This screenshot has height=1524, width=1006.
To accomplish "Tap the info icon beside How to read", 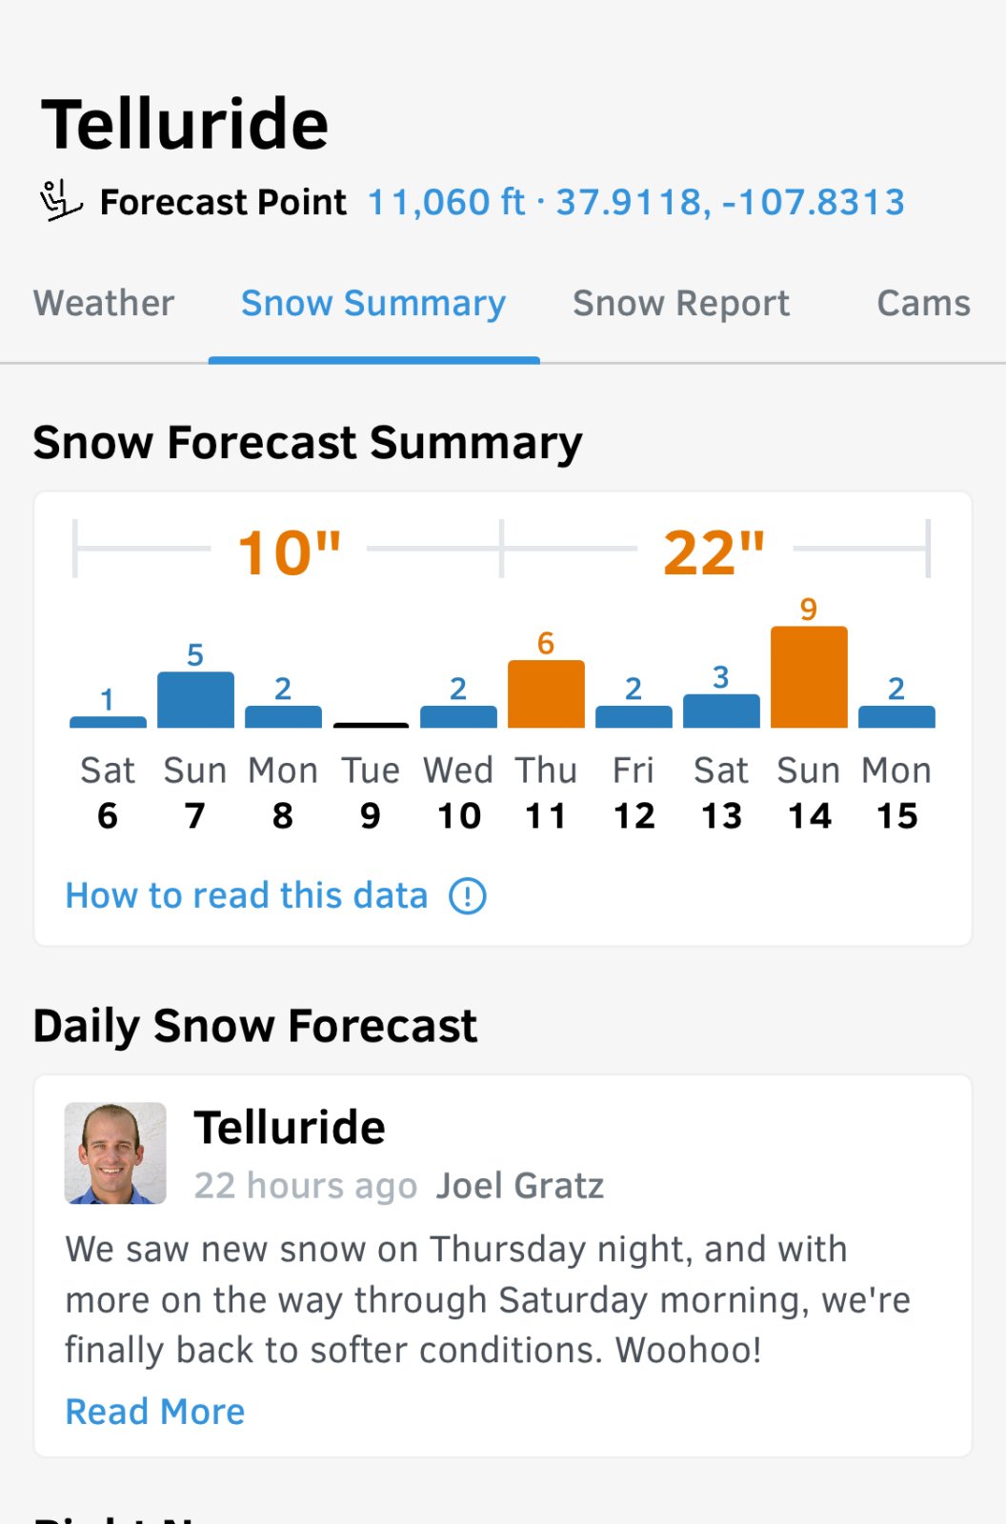I will pos(468,896).
